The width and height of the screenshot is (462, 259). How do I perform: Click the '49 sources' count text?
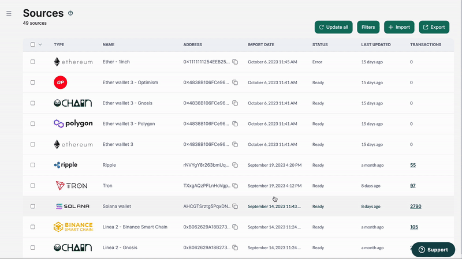(x=35, y=23)
